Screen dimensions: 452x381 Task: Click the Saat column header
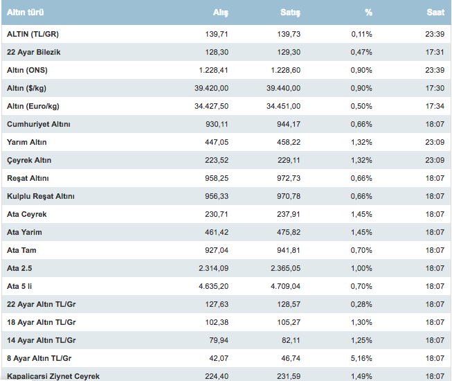point(435,12)
